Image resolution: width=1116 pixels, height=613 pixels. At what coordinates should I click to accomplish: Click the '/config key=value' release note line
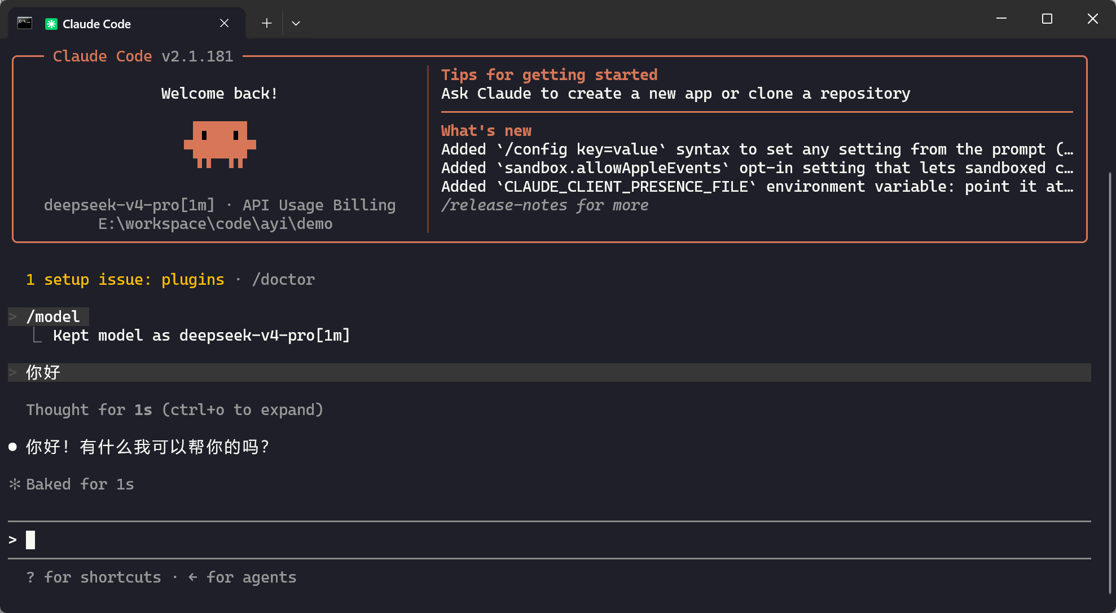tap(757, 149)
